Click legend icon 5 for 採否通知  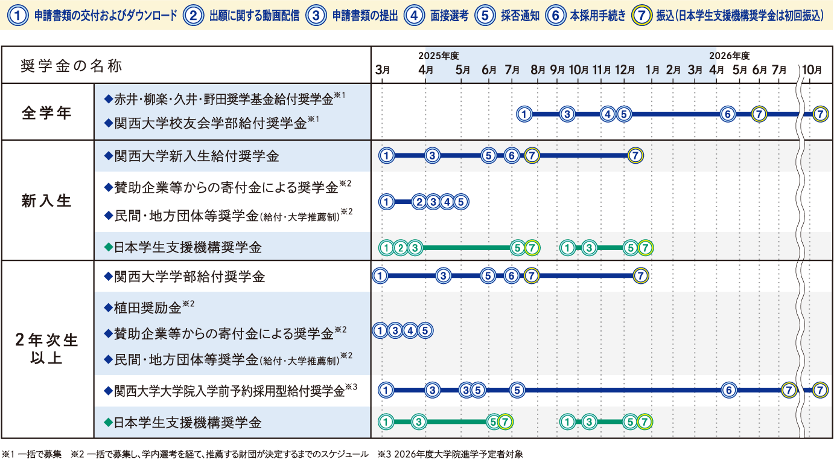484,16
